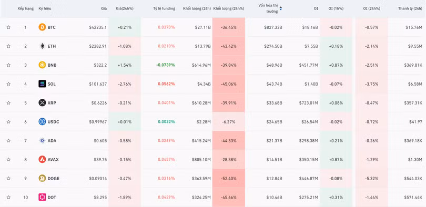Toggle the USDC favorite star
The height and width of the screenshot is (207, 426).
[8, 121]
